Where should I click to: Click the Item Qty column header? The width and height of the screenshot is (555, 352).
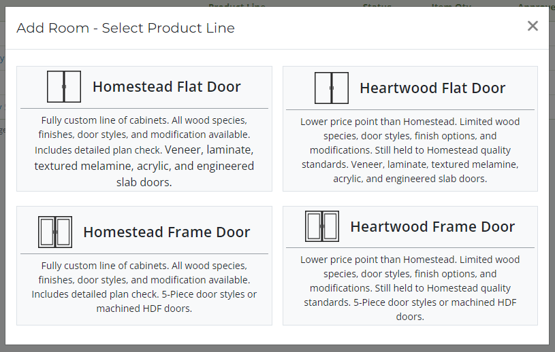pos(451,4)
